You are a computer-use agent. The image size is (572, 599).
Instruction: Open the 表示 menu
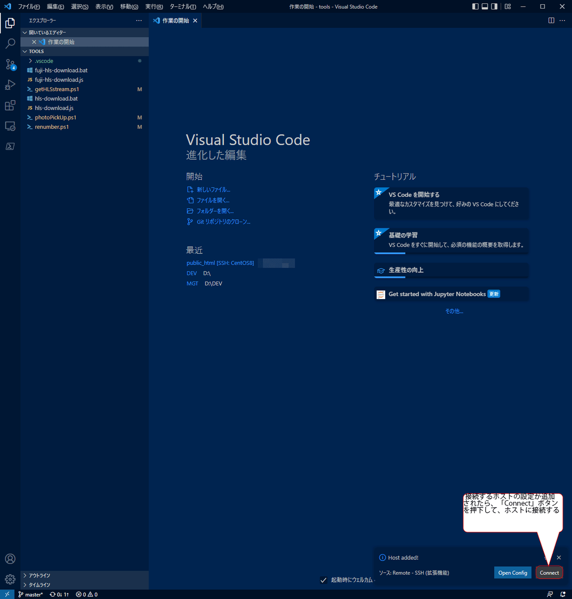click(x=104, y=7)
